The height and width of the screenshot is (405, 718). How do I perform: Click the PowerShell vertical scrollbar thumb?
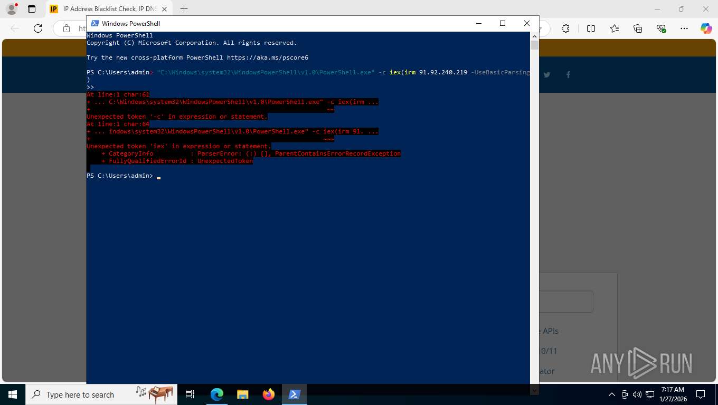click(x=534, y=45)
